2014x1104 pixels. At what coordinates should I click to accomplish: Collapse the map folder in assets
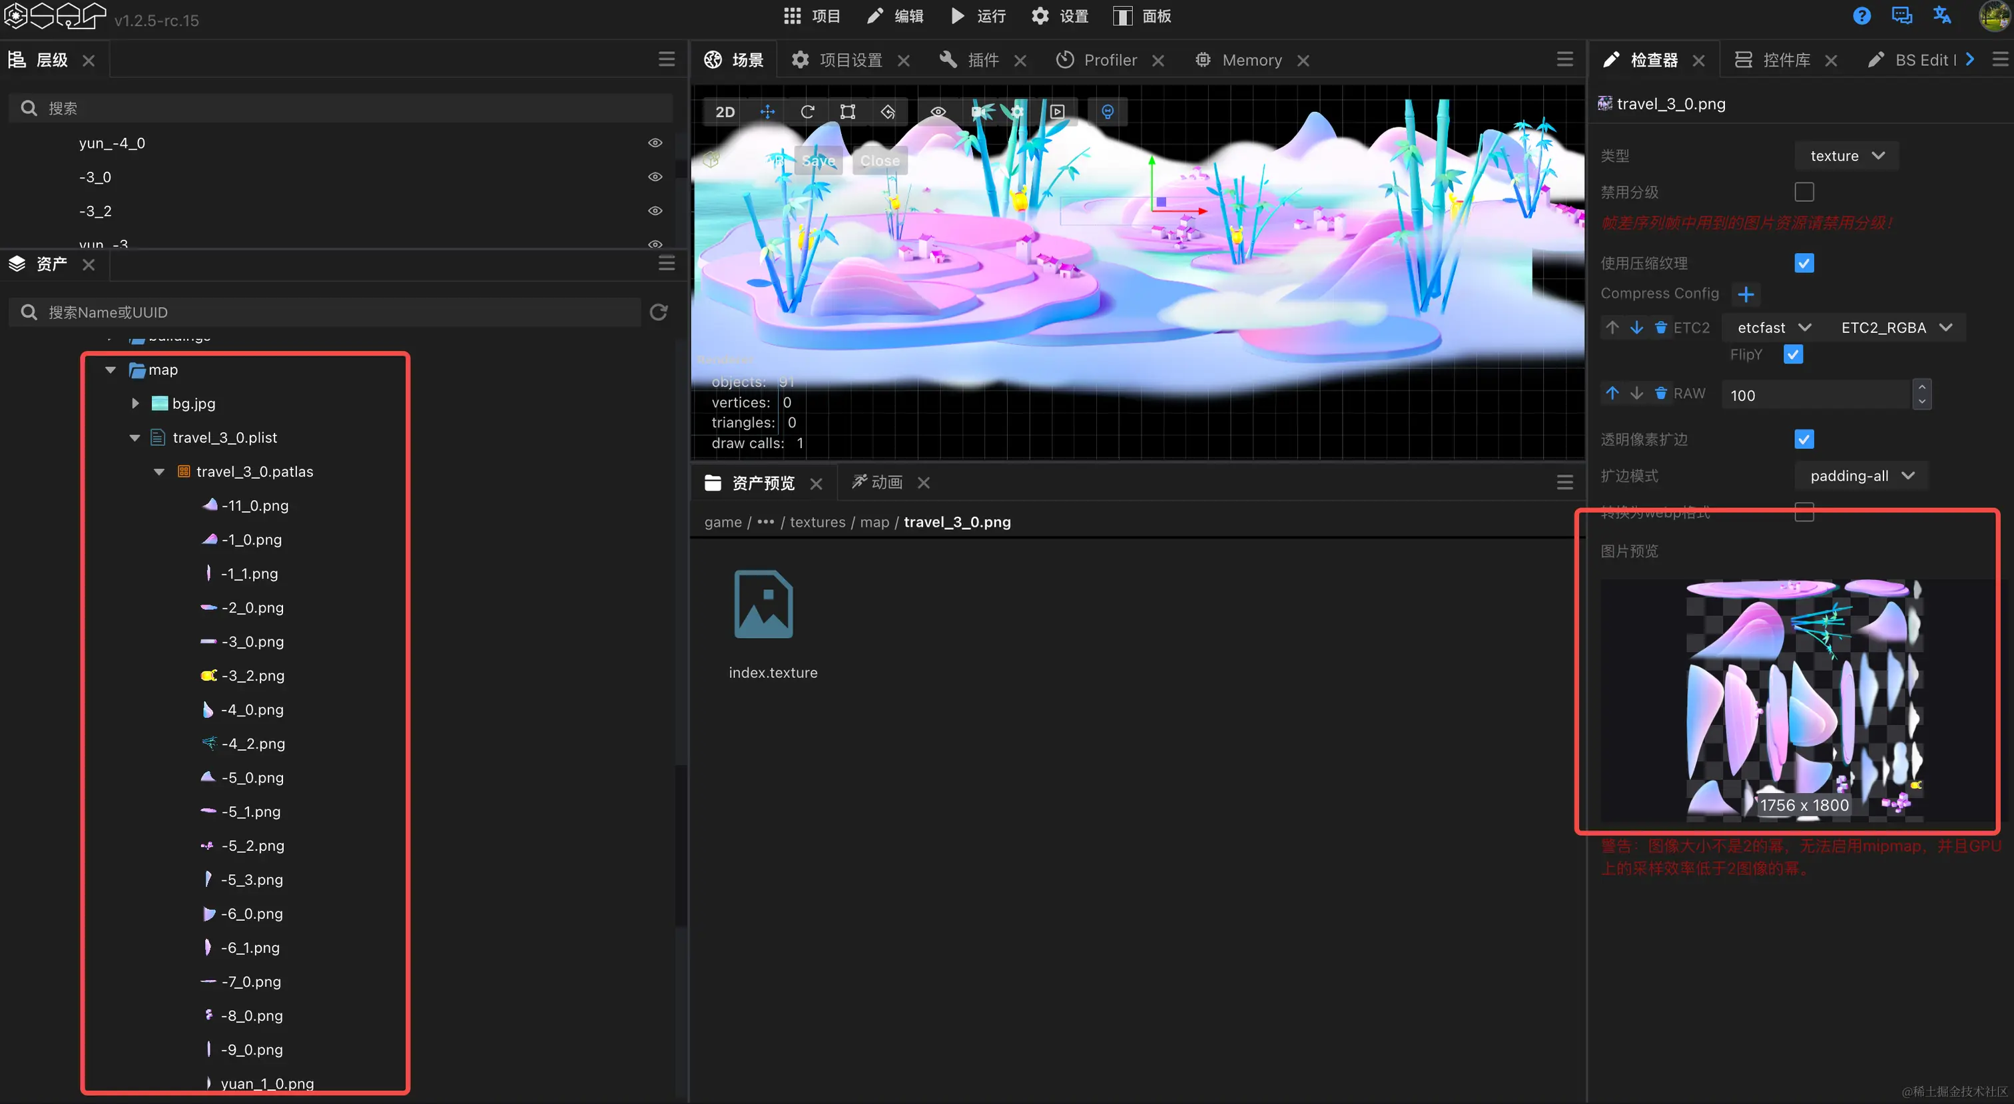click(111, 370)
